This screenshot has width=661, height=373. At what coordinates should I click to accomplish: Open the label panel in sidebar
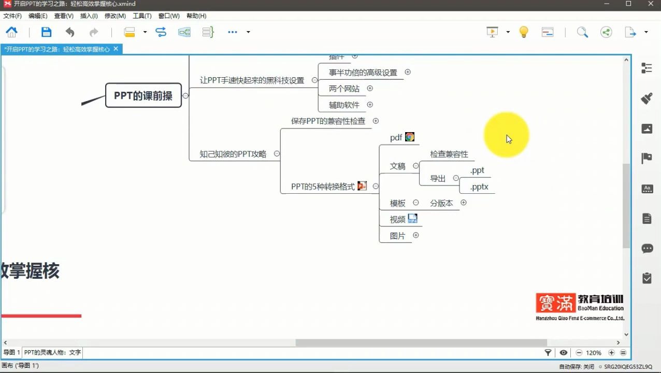647,188
